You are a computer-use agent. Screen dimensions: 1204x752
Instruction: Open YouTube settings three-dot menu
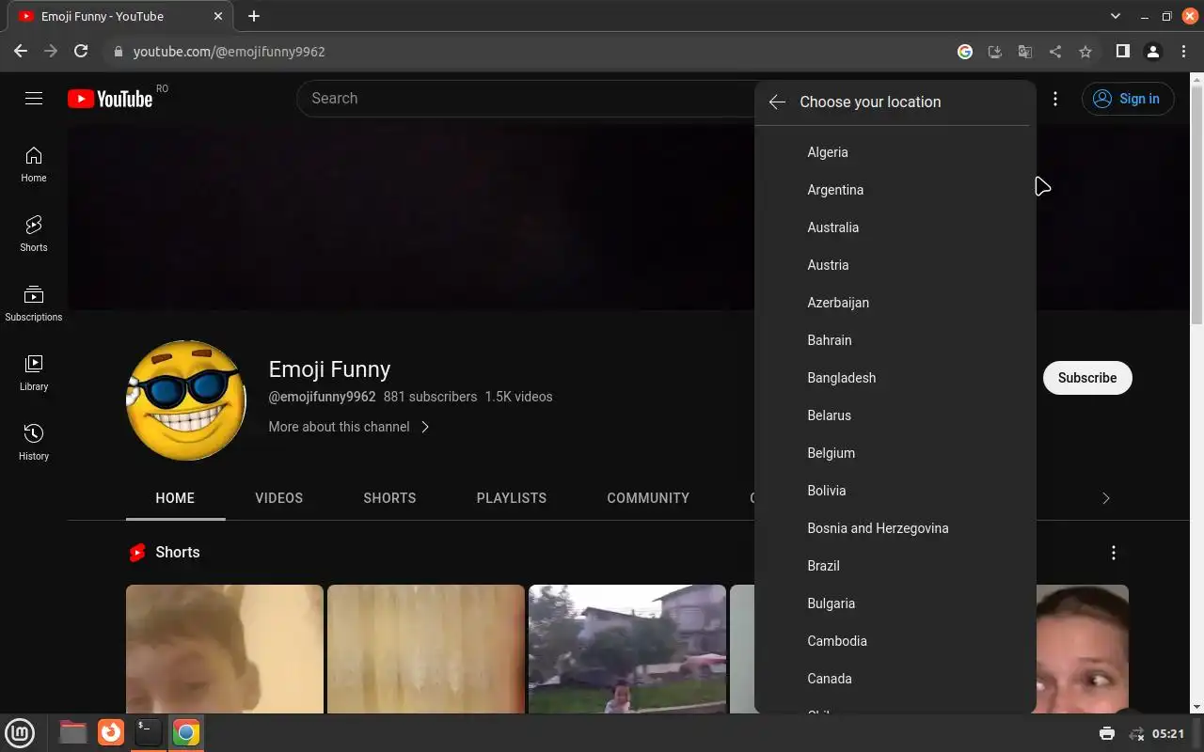(1055, 99)
